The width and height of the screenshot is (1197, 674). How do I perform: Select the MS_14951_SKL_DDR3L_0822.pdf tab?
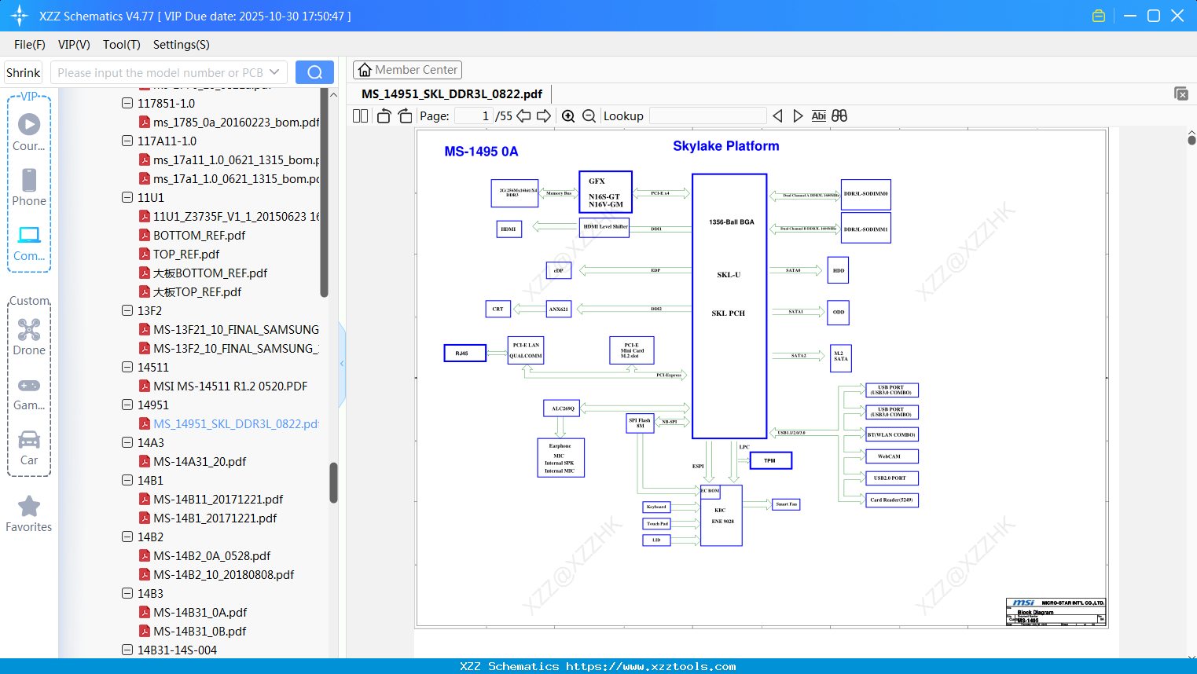pos(452,93)
